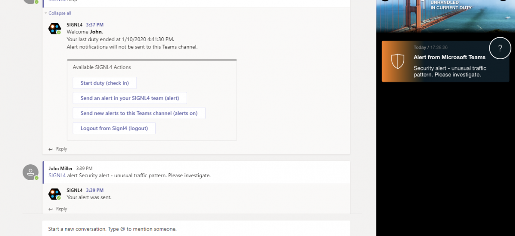Image resolution: width=515 pixels, height=236 pixels.
Task: Open SIGNL4 bot avatar in the 3:39 PM message
Action: 55,194
